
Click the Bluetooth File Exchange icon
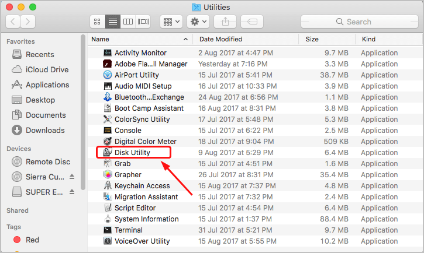click(x=108, y=97)
